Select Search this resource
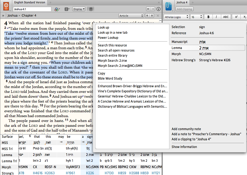Viewport: 247px width, 175px height. pyautogui.click(x=112, y=45)
